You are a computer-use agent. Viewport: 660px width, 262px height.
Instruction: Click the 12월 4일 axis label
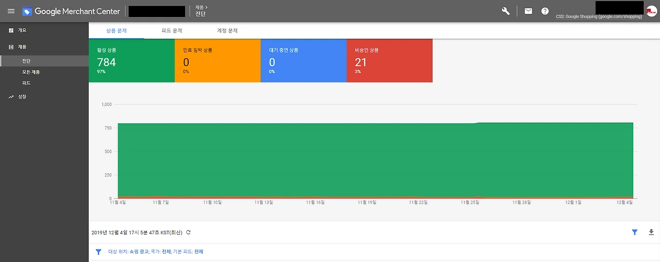point(624,203)
